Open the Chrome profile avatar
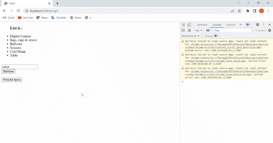Viewport: 273px width, 143px height. pos(261,11)
